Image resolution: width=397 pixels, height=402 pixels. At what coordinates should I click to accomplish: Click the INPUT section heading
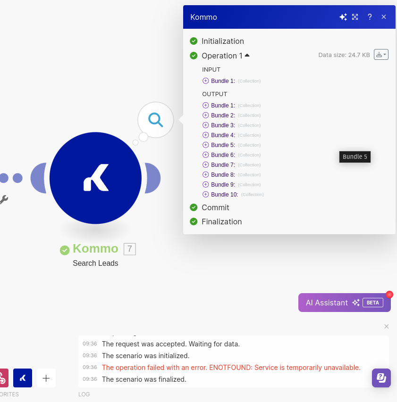[211, 69]
